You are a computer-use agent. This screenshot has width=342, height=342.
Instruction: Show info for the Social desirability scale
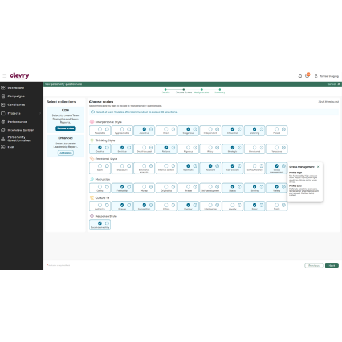107,223
